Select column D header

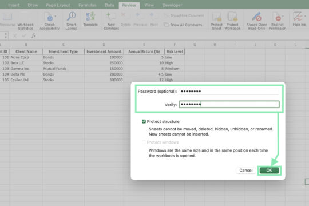click(x=104, y=45)
